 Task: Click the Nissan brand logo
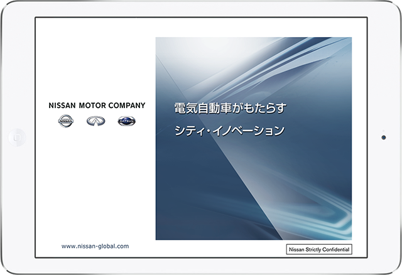coord(66,121)
